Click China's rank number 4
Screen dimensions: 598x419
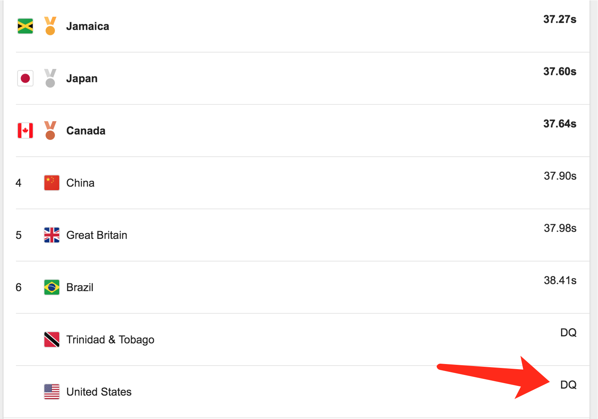click(x=18, y=183)
